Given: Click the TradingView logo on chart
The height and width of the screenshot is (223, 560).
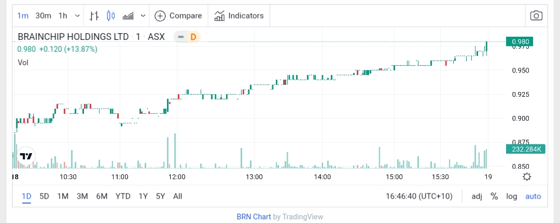Looking at the screenshot, I should (x=26, y=156).
